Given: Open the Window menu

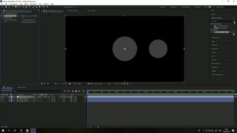Looking at the screenshot, I should point(46,4).
